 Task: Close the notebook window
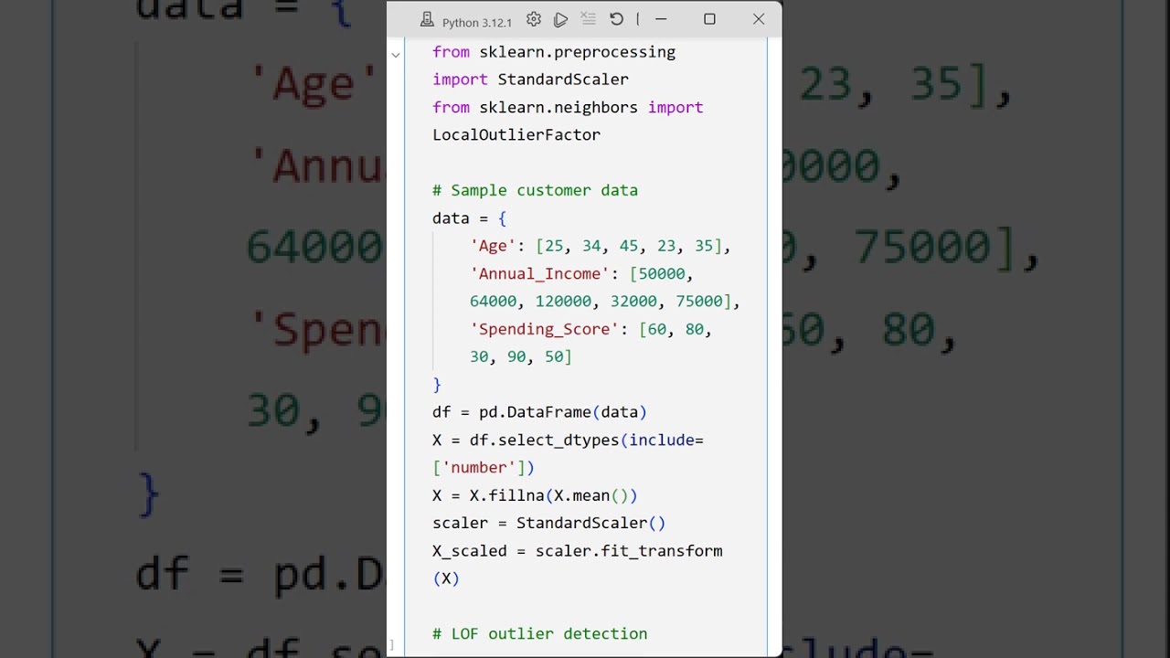tap(759, 19)
